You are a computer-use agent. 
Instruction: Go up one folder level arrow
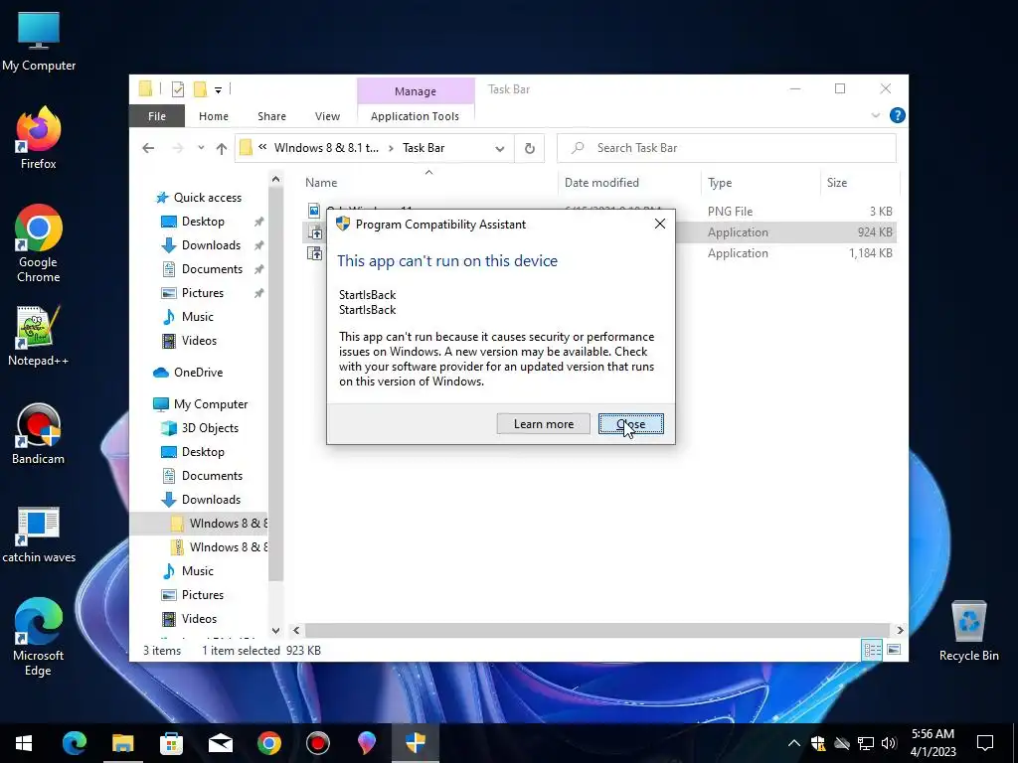coord(222,149)
